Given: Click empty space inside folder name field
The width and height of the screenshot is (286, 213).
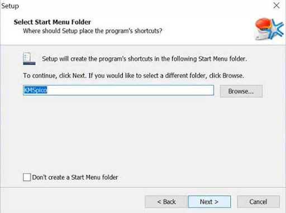Looking at the screenshot, I should [x=130, y=90].
